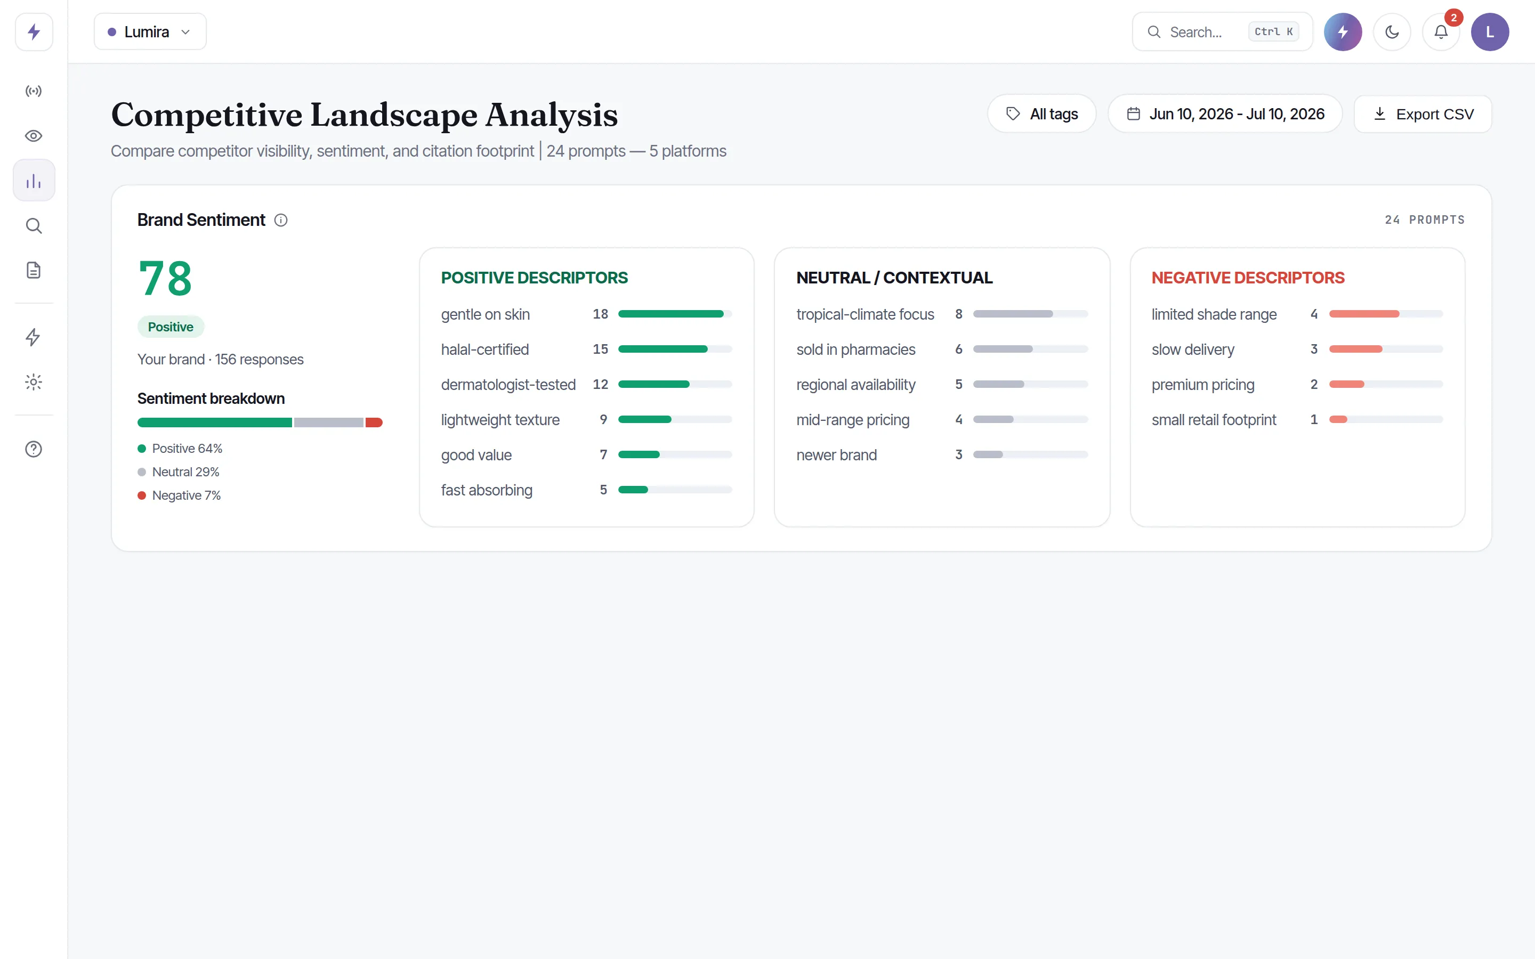Click the limited shade range bar

click(1386, 314)
